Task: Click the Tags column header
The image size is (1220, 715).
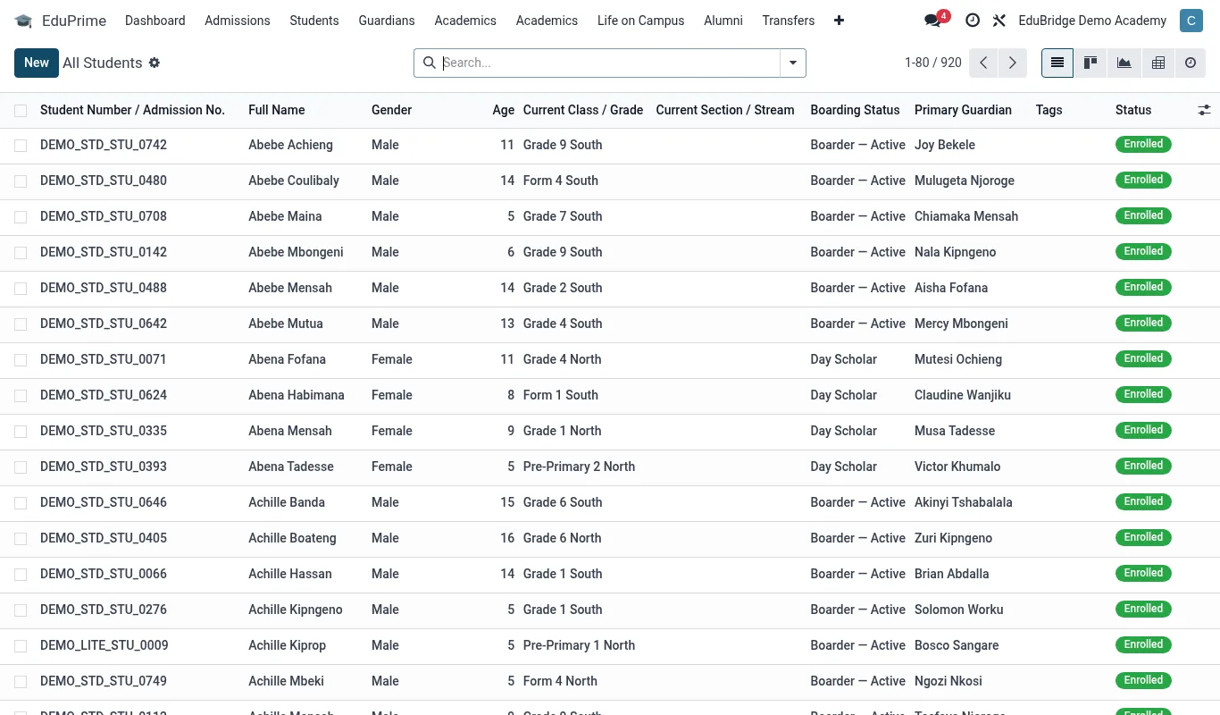Action: click(1049, 110)
